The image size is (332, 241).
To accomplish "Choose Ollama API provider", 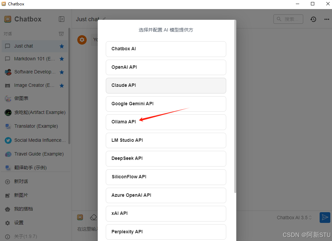I will [166, 122].
